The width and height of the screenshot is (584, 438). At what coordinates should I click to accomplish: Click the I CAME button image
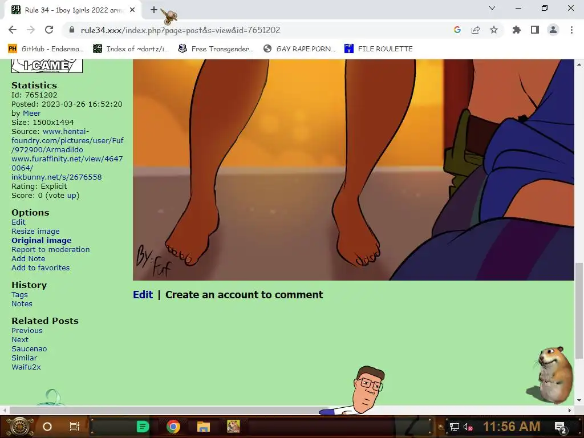coord(47,66)
